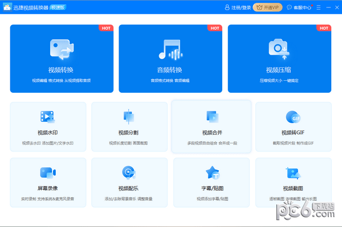Click the user profile icon
This screenshot has height=227, width=342.
(x=227, y=7)
